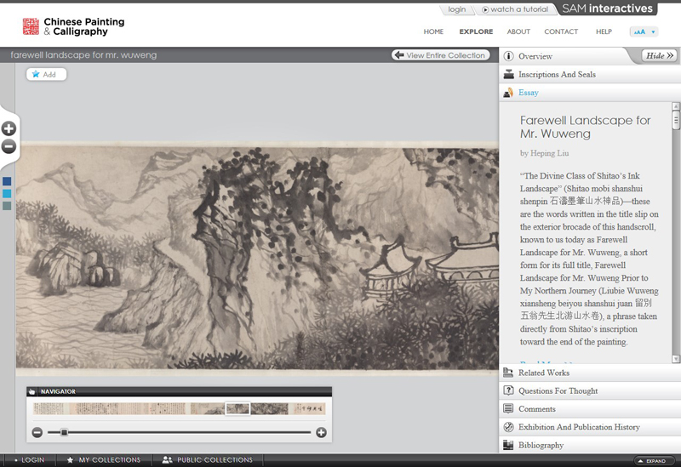Image resolution: width=681 pixels, height=467 pixels.
Task: Click the Essay ink-and-quill icon
Action: (x=508, y=93)
